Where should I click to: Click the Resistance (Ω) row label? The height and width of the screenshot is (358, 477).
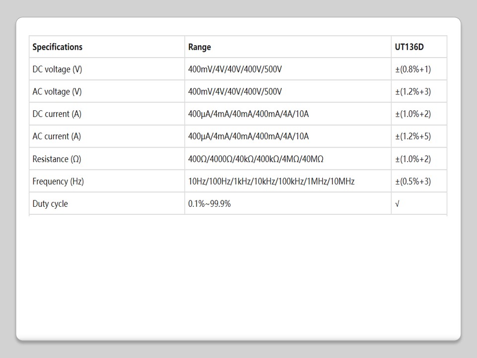tap(57, 159)
